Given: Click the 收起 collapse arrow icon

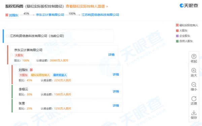Looking at the screenshot, I should click(194, 56).
